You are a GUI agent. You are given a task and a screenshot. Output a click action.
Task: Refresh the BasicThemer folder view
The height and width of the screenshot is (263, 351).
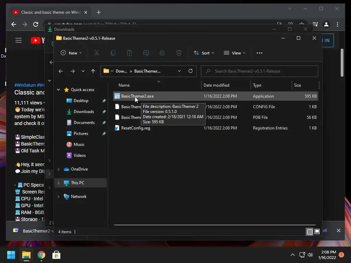pyautogui.click(x=191, y=71)
